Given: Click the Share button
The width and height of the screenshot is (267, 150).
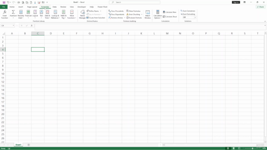Looking at the screenshot, I should tap(260, 7).
